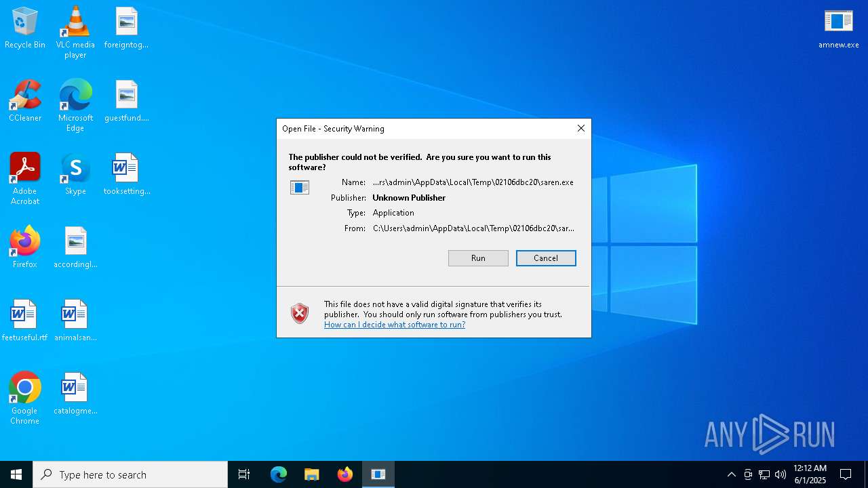
Task: Select Firefox desktop shortcut
Action: coord(25,247)
